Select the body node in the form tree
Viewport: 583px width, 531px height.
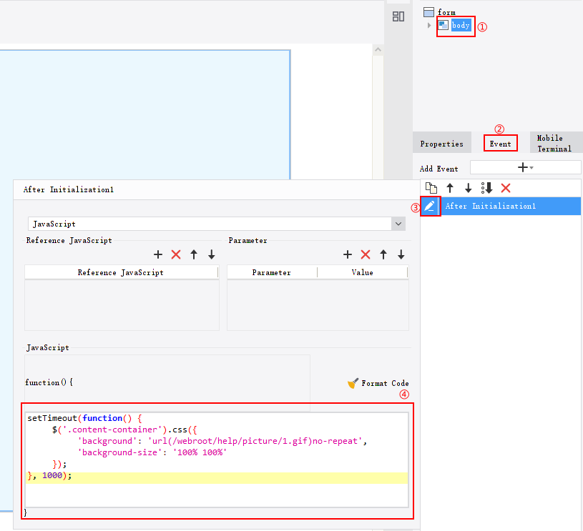coord(461,25)
